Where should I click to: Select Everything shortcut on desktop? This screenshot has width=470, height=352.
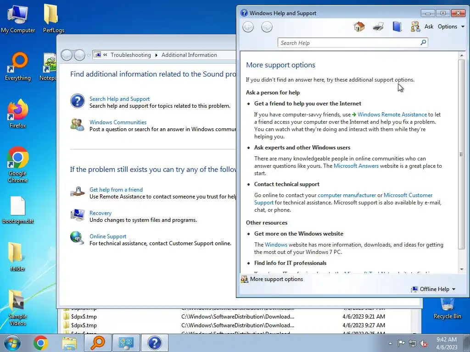[18, 66]
